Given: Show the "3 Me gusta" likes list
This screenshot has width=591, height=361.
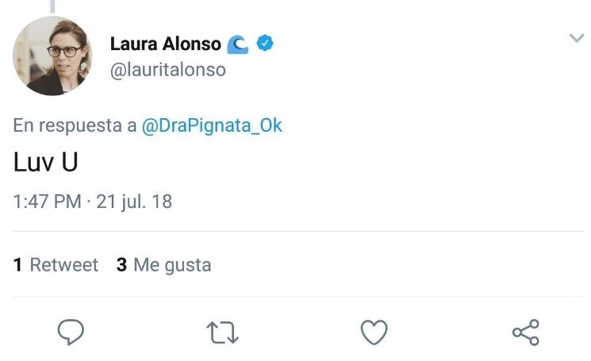Looking at the screenshot, I should point(164,264).
